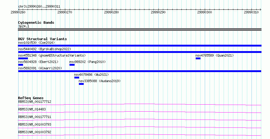Click the blue bar under nsv5604928
Image resolution: width=270 pixels, height=139 pixels.
[x=21, y=65]
